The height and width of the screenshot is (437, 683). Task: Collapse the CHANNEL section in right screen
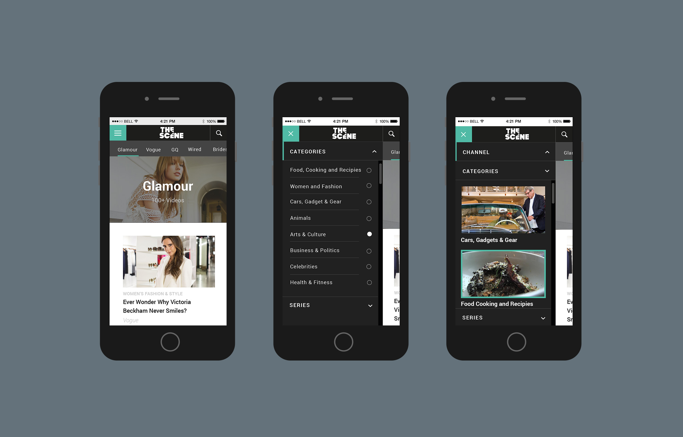(x=546, y=152)
